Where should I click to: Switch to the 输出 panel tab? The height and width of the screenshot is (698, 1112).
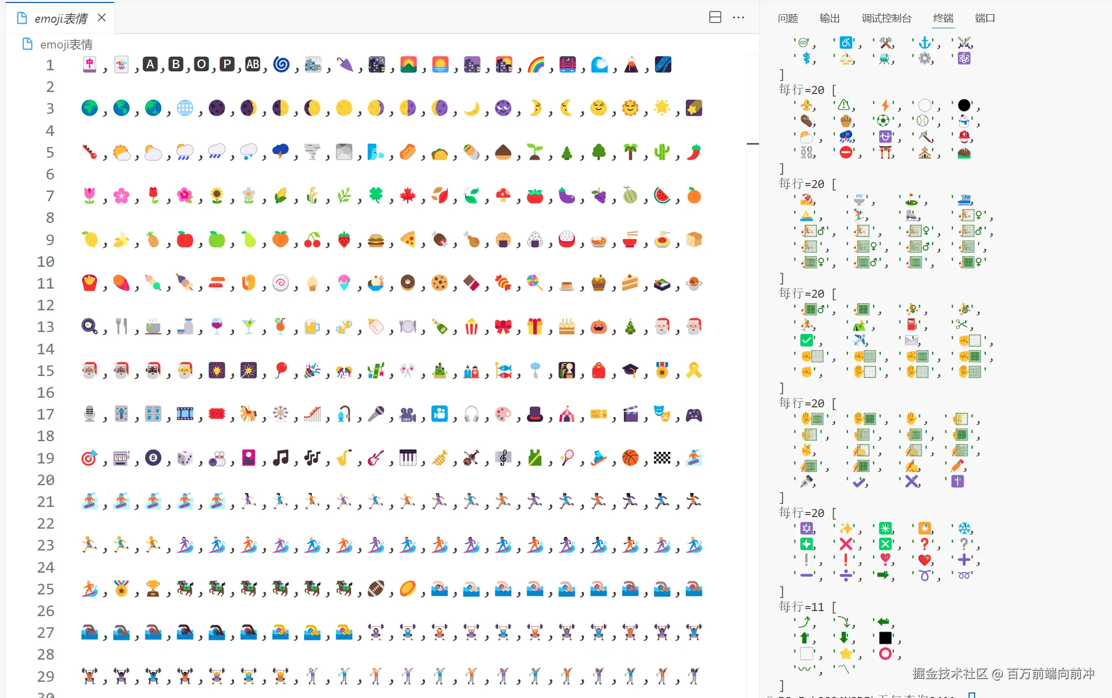(829, 18)
